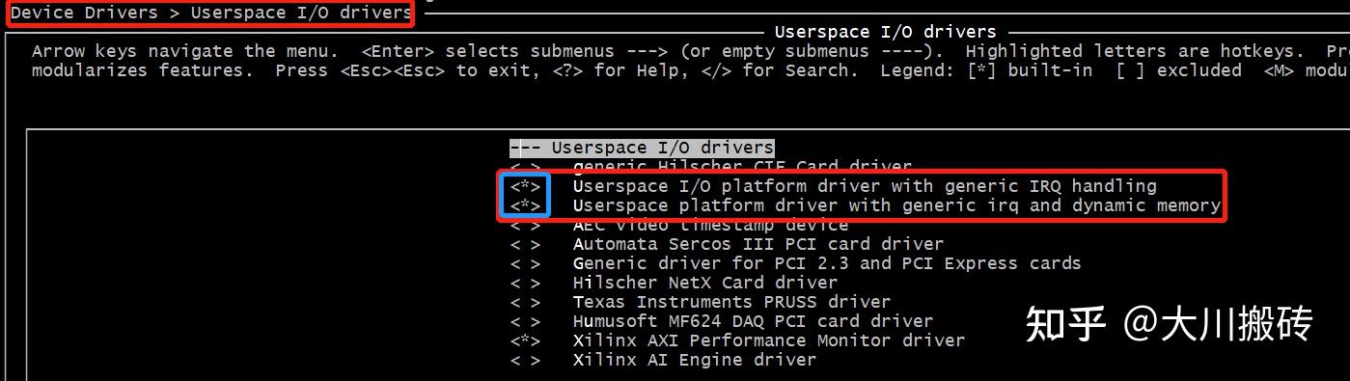1350x381 pixels.
Task: Select Automata Sercos III PCI card driver text
Action: click(758, 244)
